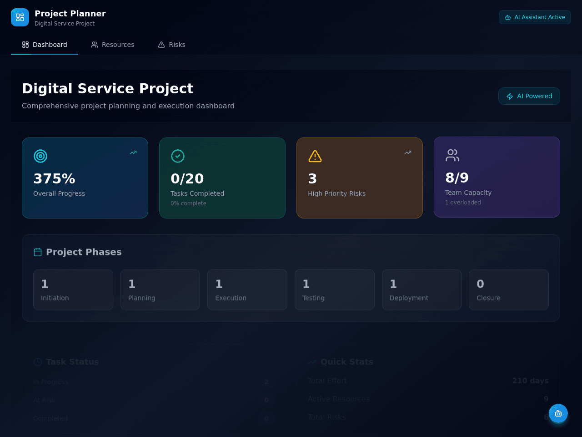Select the Execution phase card

(x=247, y=290)
